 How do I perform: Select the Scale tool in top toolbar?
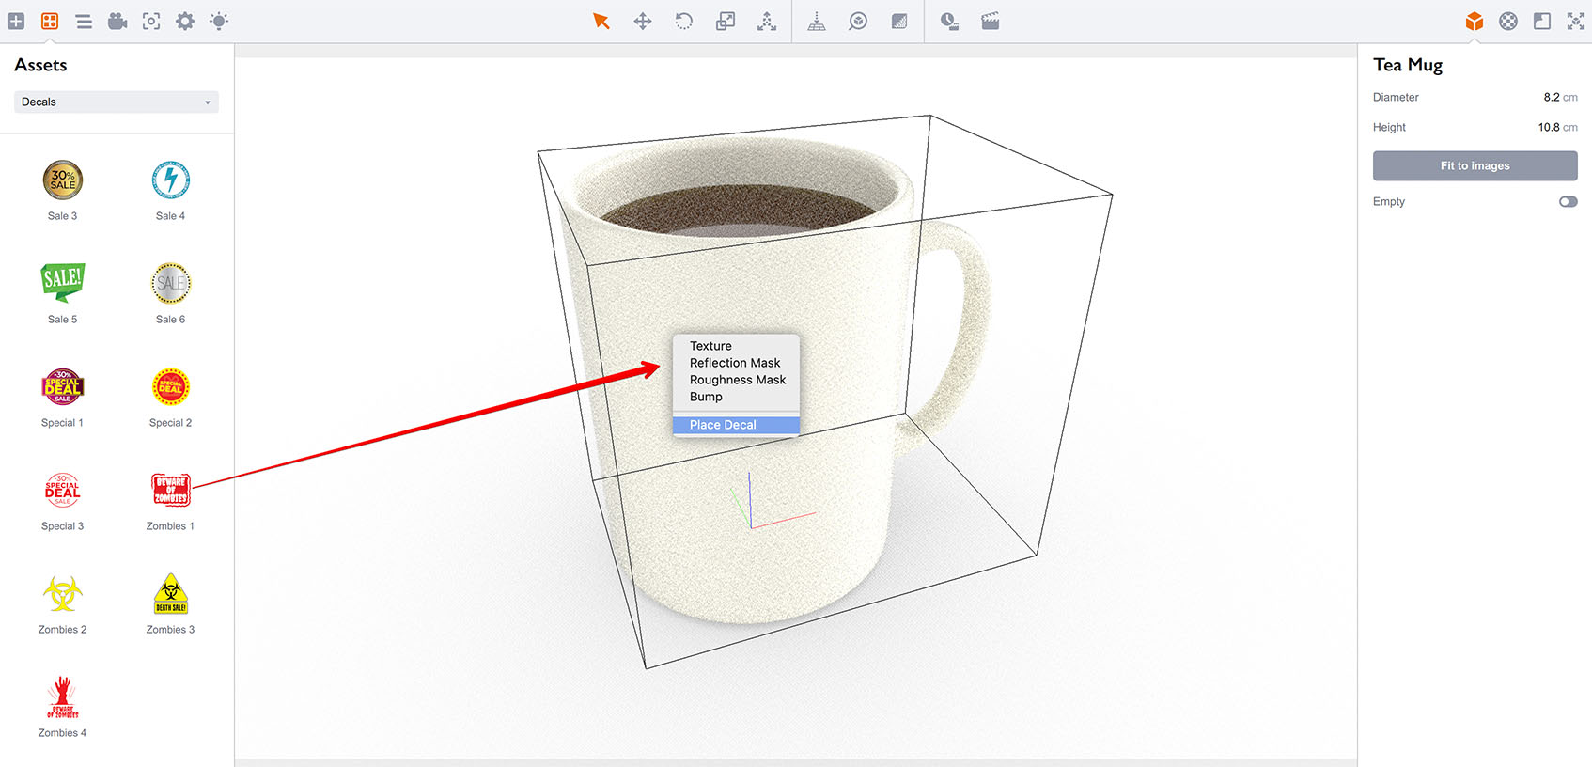click(x=726, y=21)
